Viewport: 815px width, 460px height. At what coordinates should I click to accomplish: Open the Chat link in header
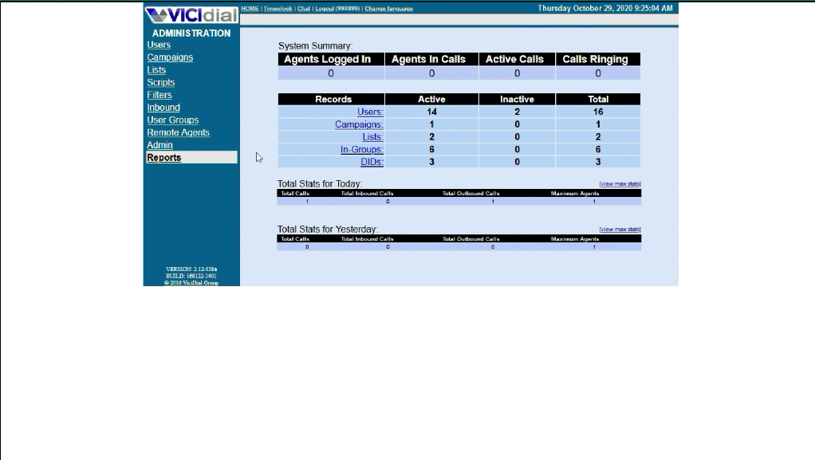tap(303, 8)
